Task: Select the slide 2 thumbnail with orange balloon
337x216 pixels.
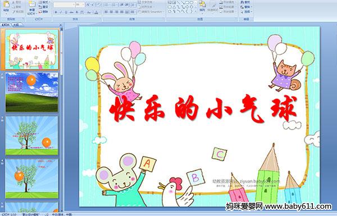Action: [31, 92]
